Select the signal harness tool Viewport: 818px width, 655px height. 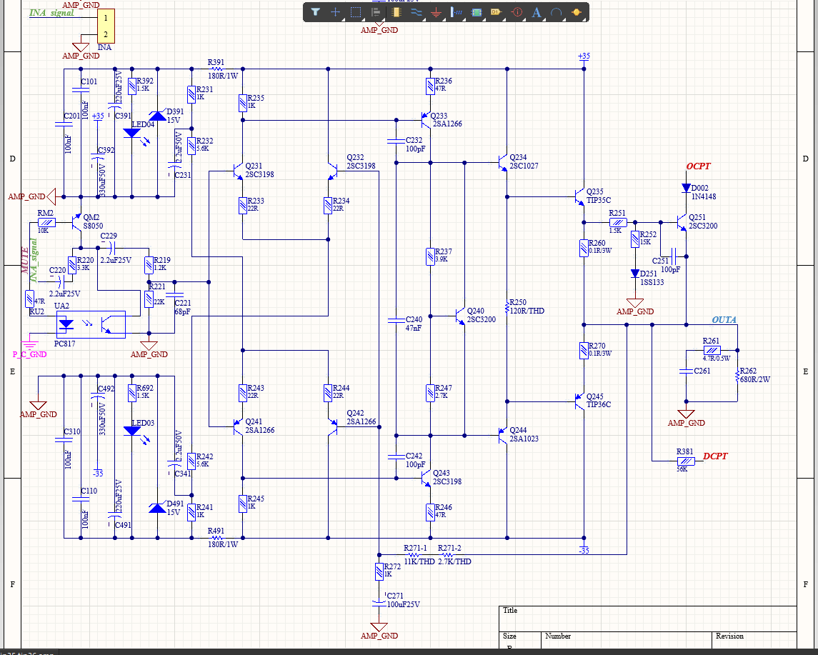tap(456, 12)
